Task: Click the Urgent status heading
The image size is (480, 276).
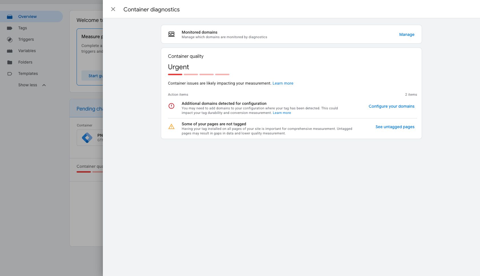Action: [179, 67]
